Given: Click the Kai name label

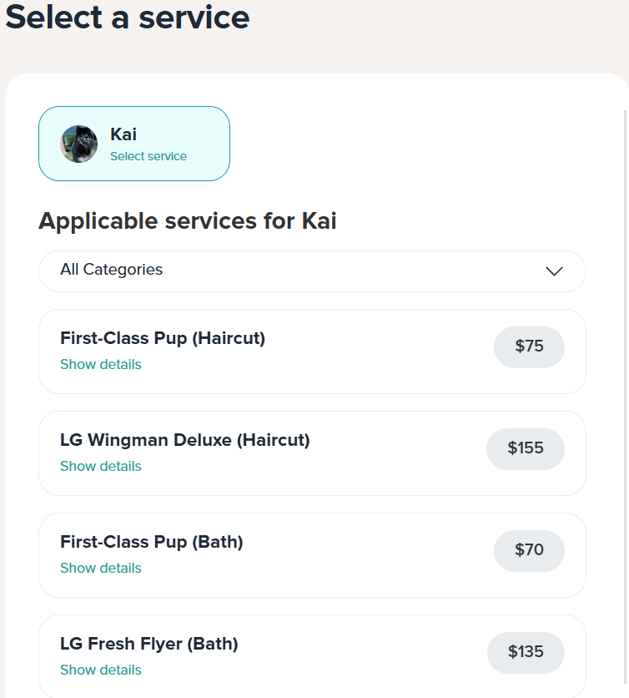Looking at the screenshot, I should click(123, 134).
